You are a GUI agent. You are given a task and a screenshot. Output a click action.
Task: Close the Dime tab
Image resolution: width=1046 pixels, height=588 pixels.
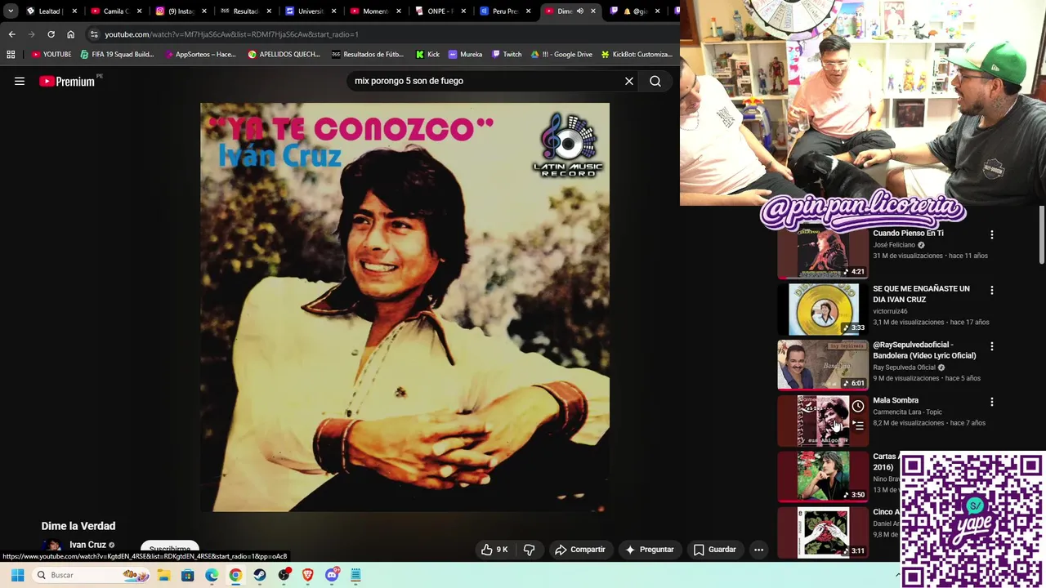(x=593, y=11)
